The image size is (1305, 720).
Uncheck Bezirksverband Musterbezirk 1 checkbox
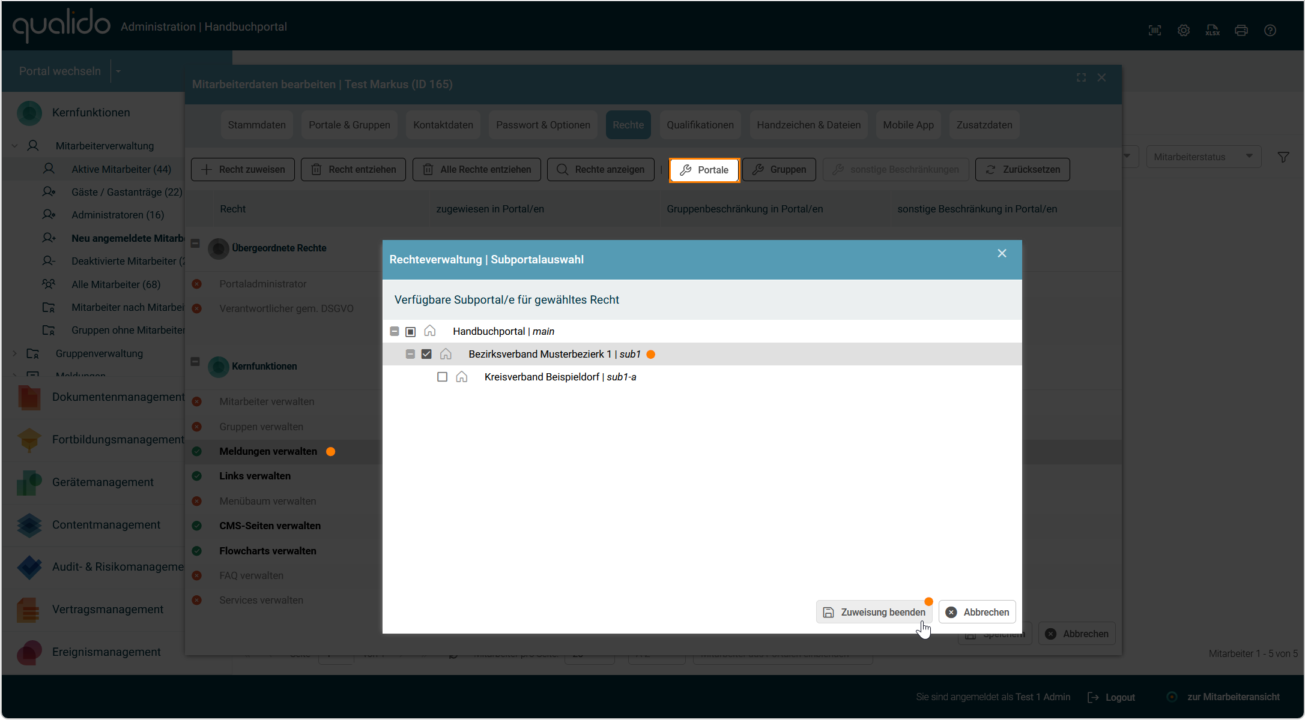coord(426,354)
